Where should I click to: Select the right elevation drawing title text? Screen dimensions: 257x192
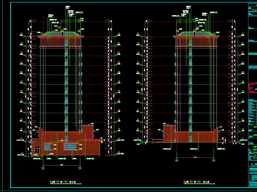tap(196, 182)
